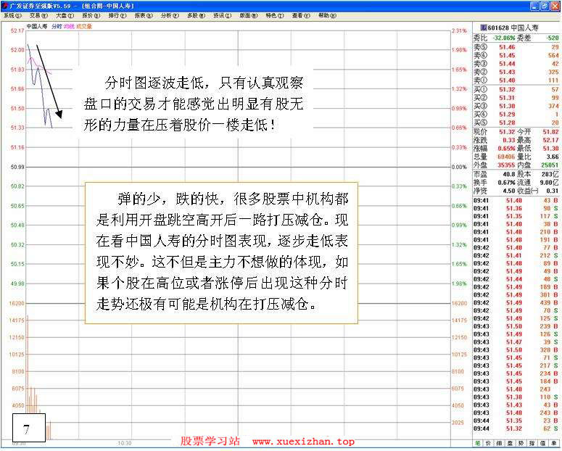
Task: Click the small icon before stock code 601628
Action: (484, 28)
